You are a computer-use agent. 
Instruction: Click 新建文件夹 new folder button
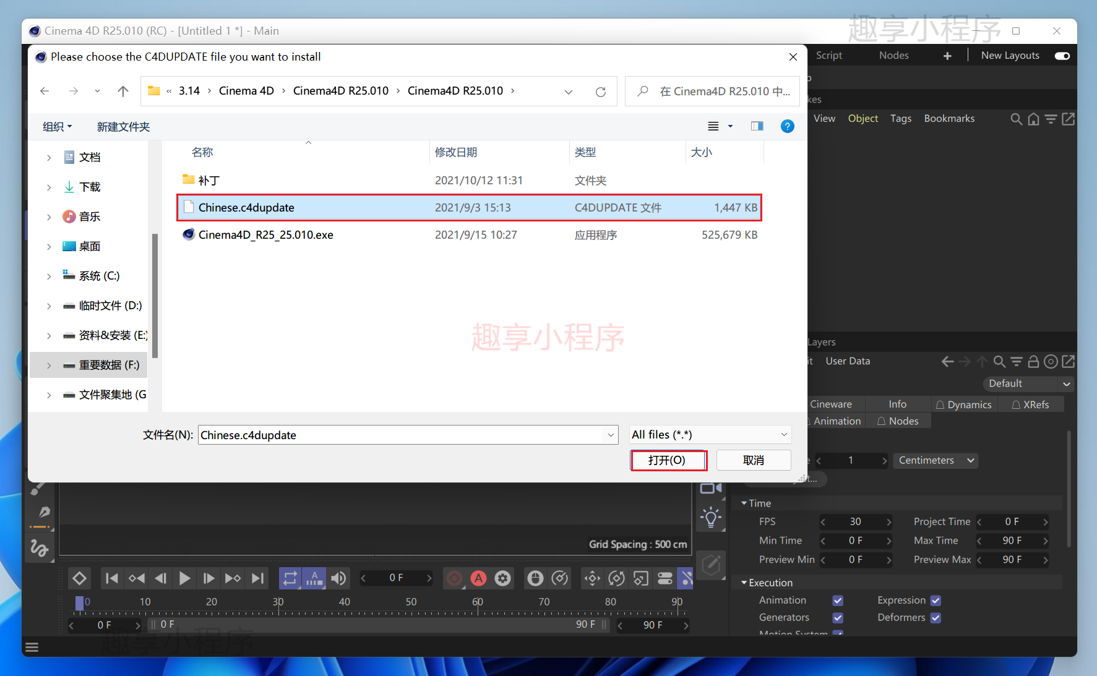tap(123, 127)
